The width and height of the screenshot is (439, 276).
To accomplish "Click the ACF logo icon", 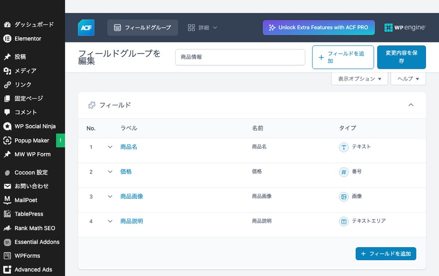I will click(x=86, y=28).
